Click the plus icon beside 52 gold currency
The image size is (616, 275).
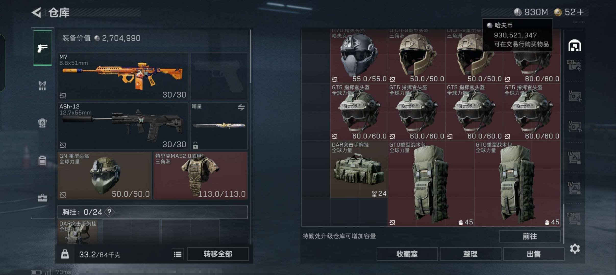(x=580, y=12)
